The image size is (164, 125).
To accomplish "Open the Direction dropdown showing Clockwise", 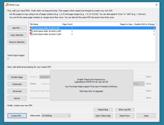I will coord(45,77).
